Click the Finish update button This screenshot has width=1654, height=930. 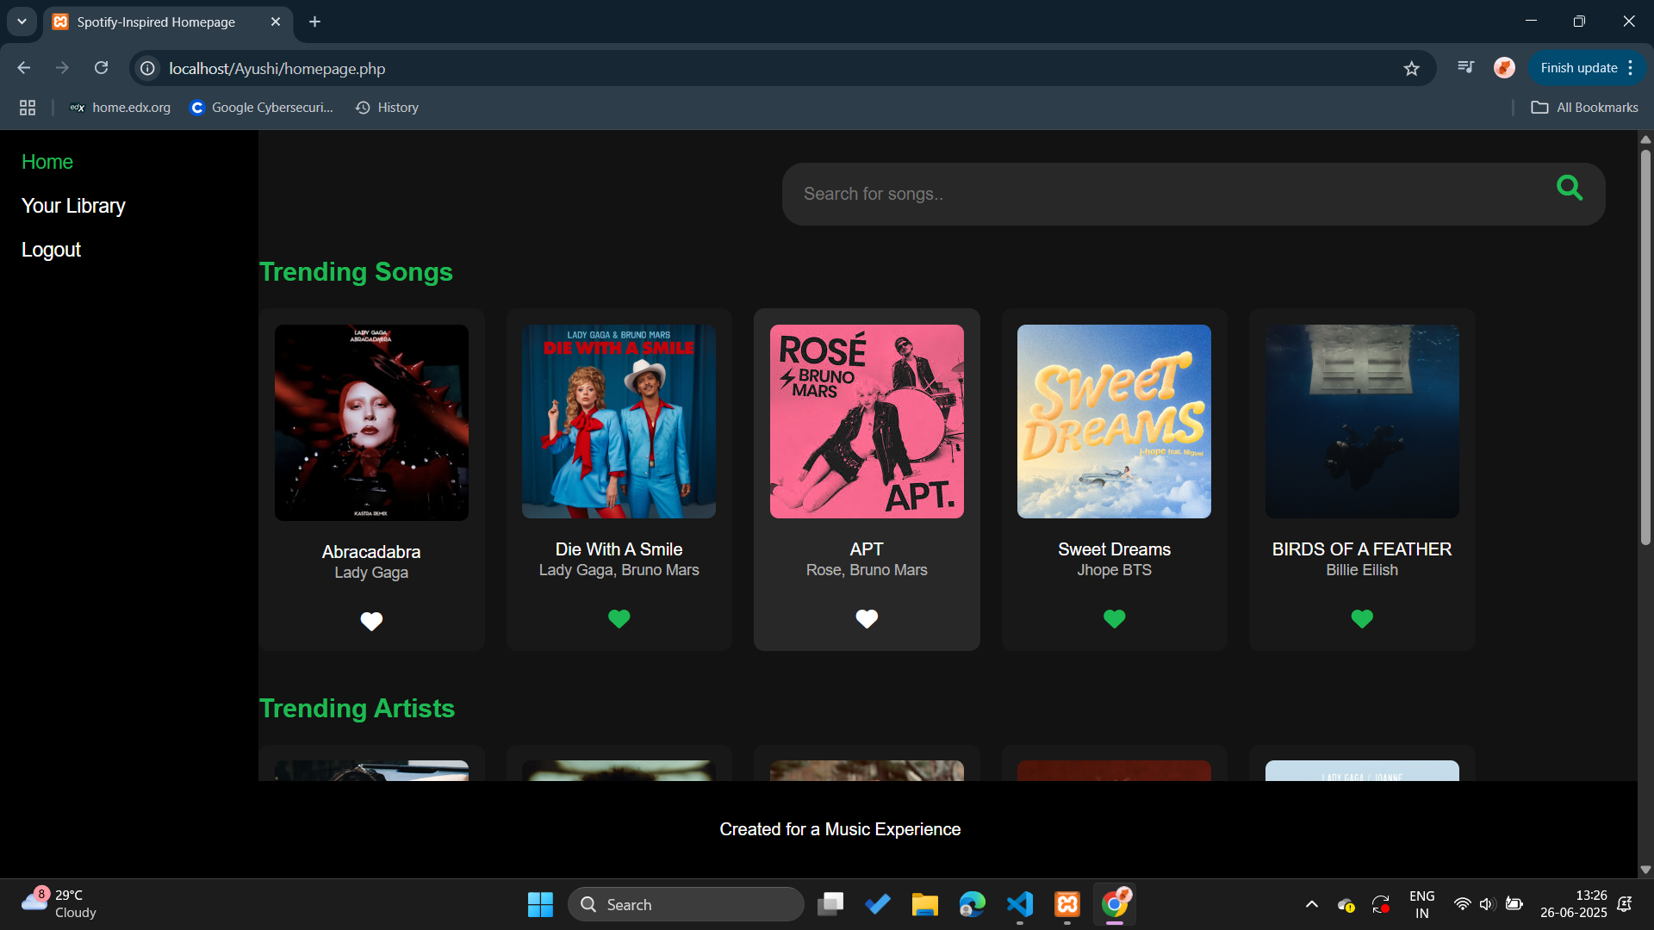(x=1578, y=68)
